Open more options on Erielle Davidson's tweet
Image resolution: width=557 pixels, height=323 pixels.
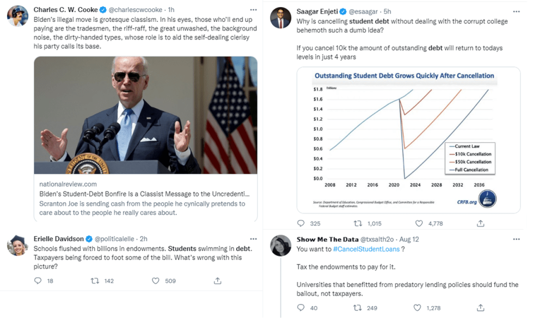coord(253,239)
